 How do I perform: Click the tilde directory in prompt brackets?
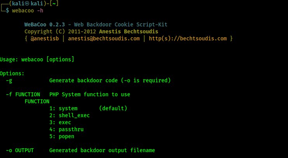coord(54,3)
